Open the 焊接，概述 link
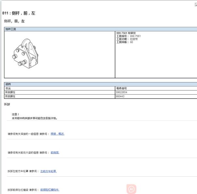The height and width of the screenshot is (194, 197). [57, 134]
